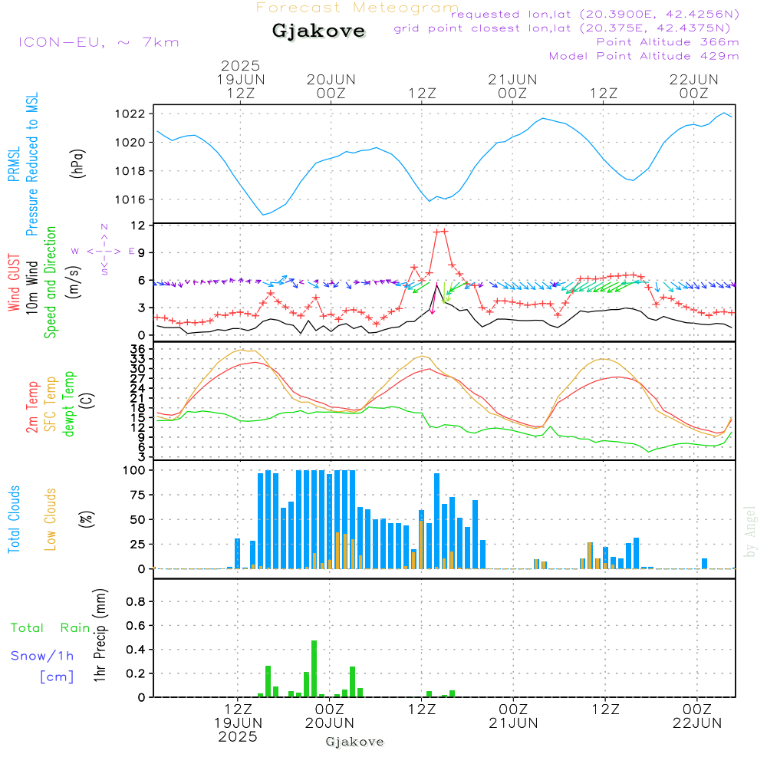
Task: Click the dewpt Temp green legend label
Action: click(x=69, y=403)
